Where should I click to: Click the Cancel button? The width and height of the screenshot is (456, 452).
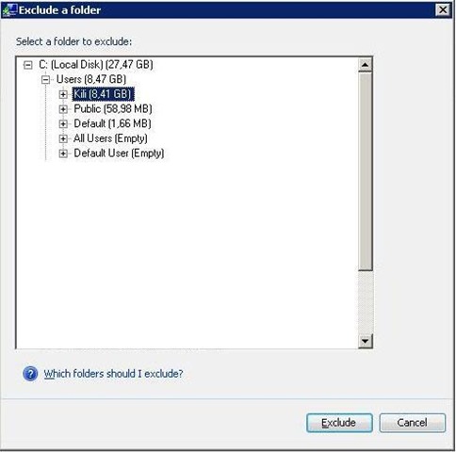click(412, 423)
